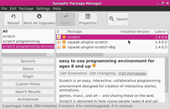Click the Reload toolbar icon

click(x=13, y=17)
